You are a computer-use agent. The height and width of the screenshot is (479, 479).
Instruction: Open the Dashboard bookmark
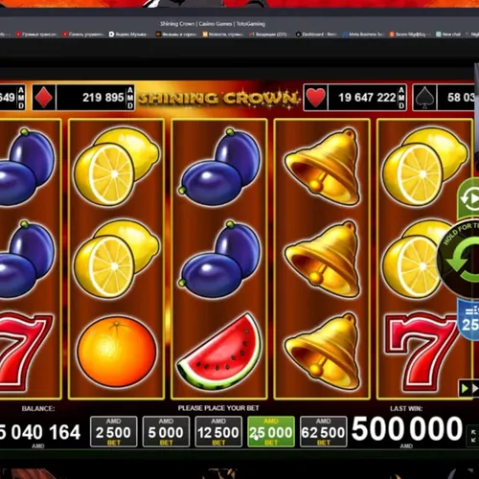[x=316, y=34]
